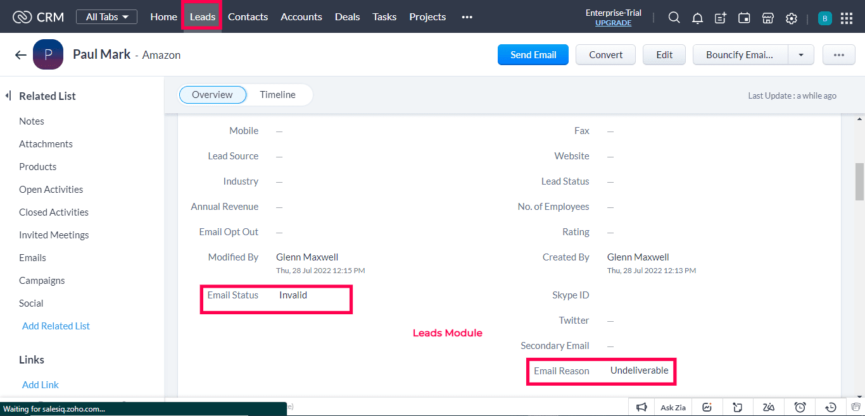This screenshot has width=865, height=416.
Task: Switch to the Timeline view
Action: click(x=277, y=95)
